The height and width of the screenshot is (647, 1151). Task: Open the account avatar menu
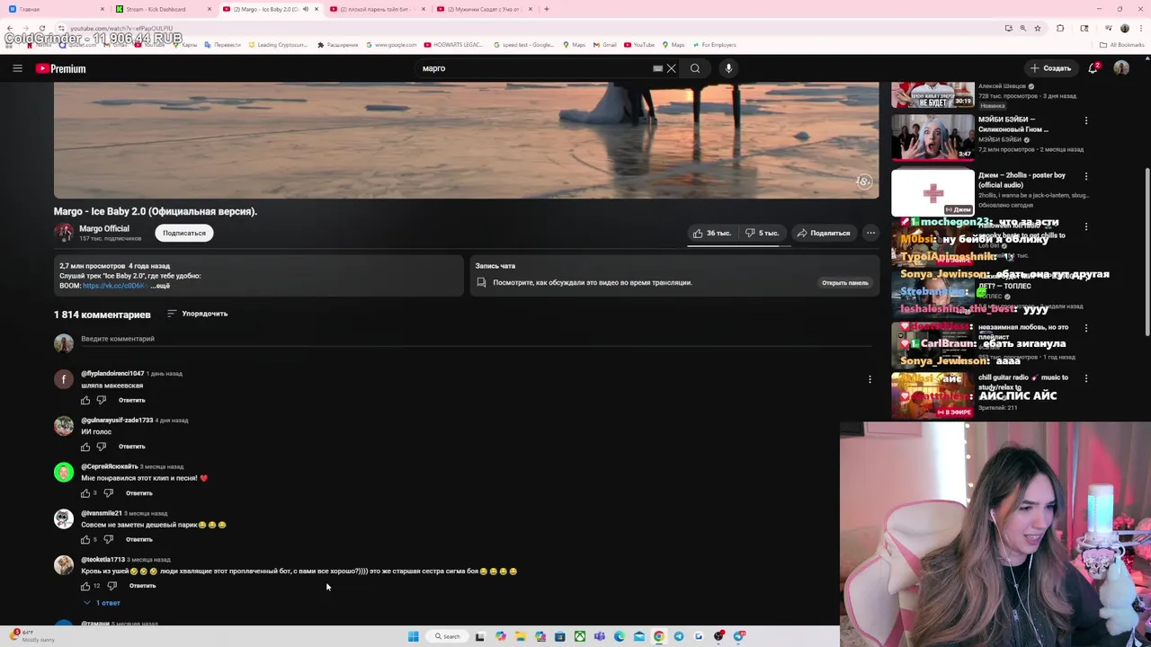1121,68
